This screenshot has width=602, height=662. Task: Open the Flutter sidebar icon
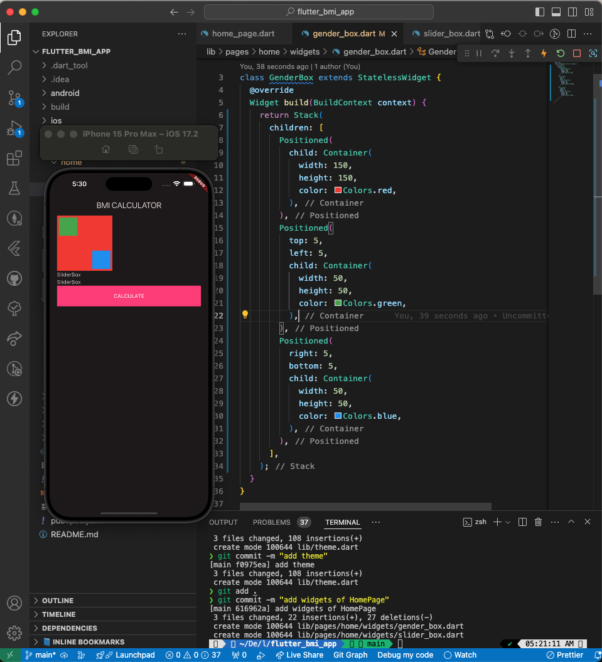coord(14,248)
